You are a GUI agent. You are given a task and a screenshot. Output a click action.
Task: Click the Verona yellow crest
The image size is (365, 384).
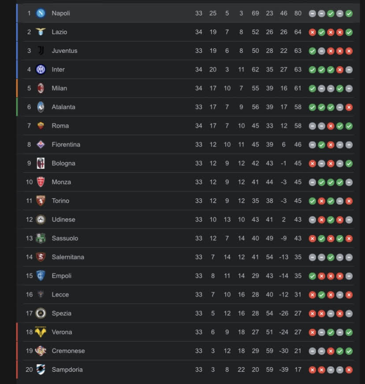pyautogui.click(x=41, y=332)
